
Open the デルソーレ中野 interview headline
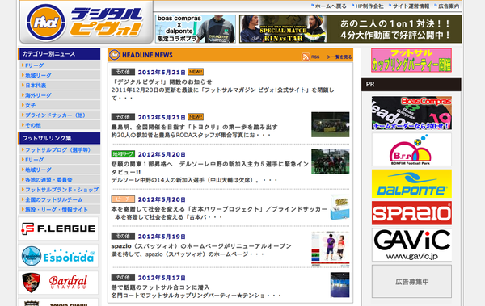point(209,168)
